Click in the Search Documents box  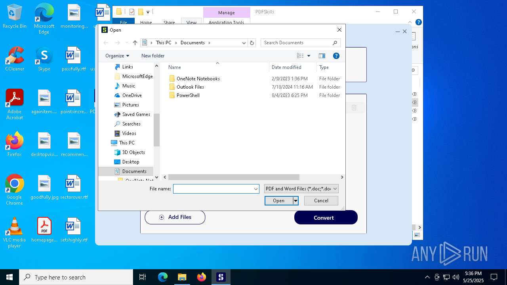coord(296,43)
